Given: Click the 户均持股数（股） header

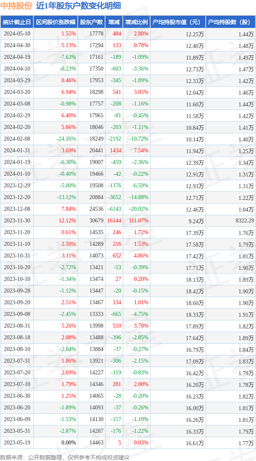Looking at the screenshot, I should [231, 22].
